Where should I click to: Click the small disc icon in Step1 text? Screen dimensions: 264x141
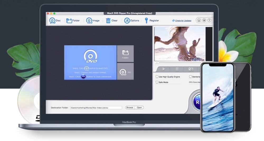[87, 68]
